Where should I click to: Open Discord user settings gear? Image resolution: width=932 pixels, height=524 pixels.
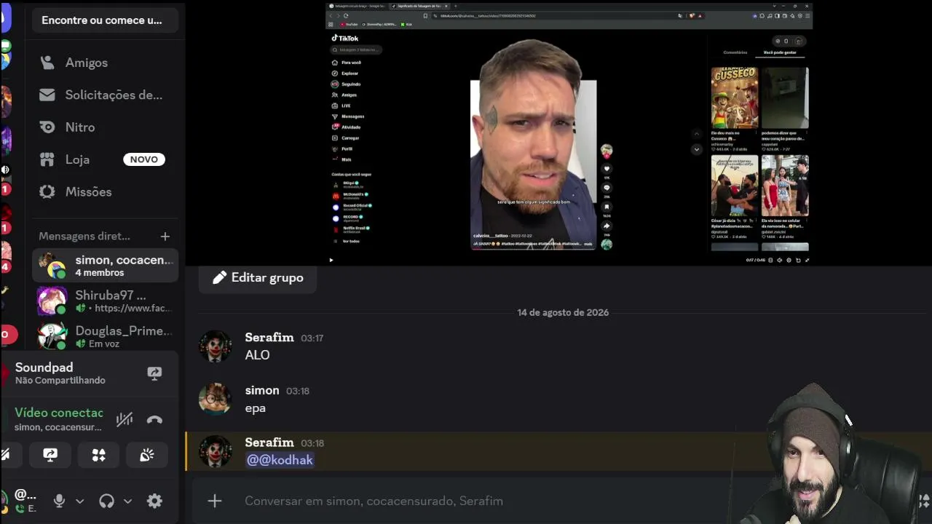(x=154, y=501)
